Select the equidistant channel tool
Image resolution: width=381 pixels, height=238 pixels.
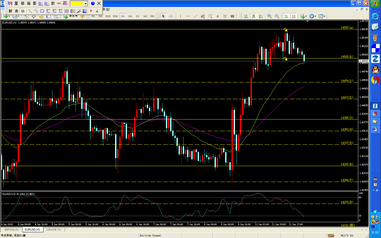203,16
